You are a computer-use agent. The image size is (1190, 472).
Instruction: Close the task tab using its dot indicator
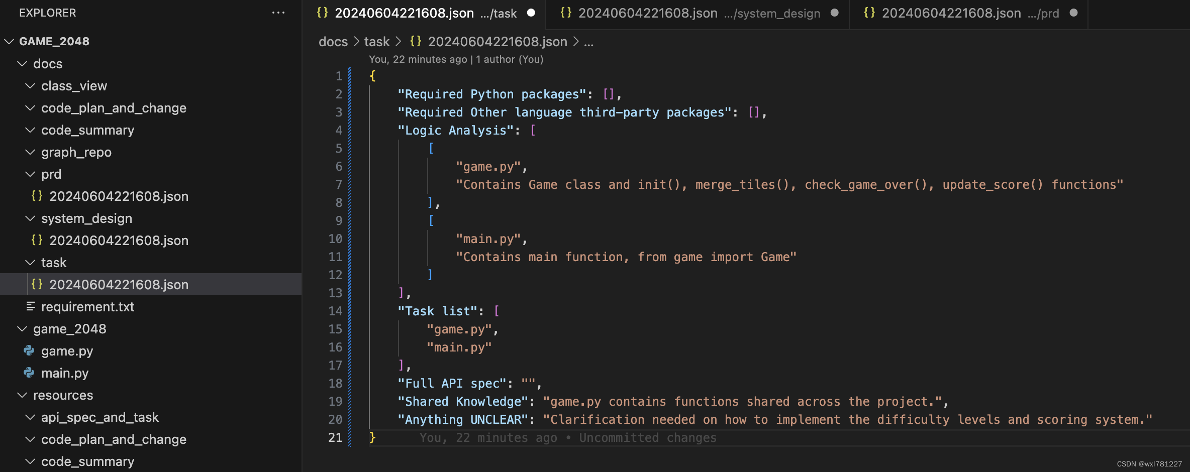point(532,14)
